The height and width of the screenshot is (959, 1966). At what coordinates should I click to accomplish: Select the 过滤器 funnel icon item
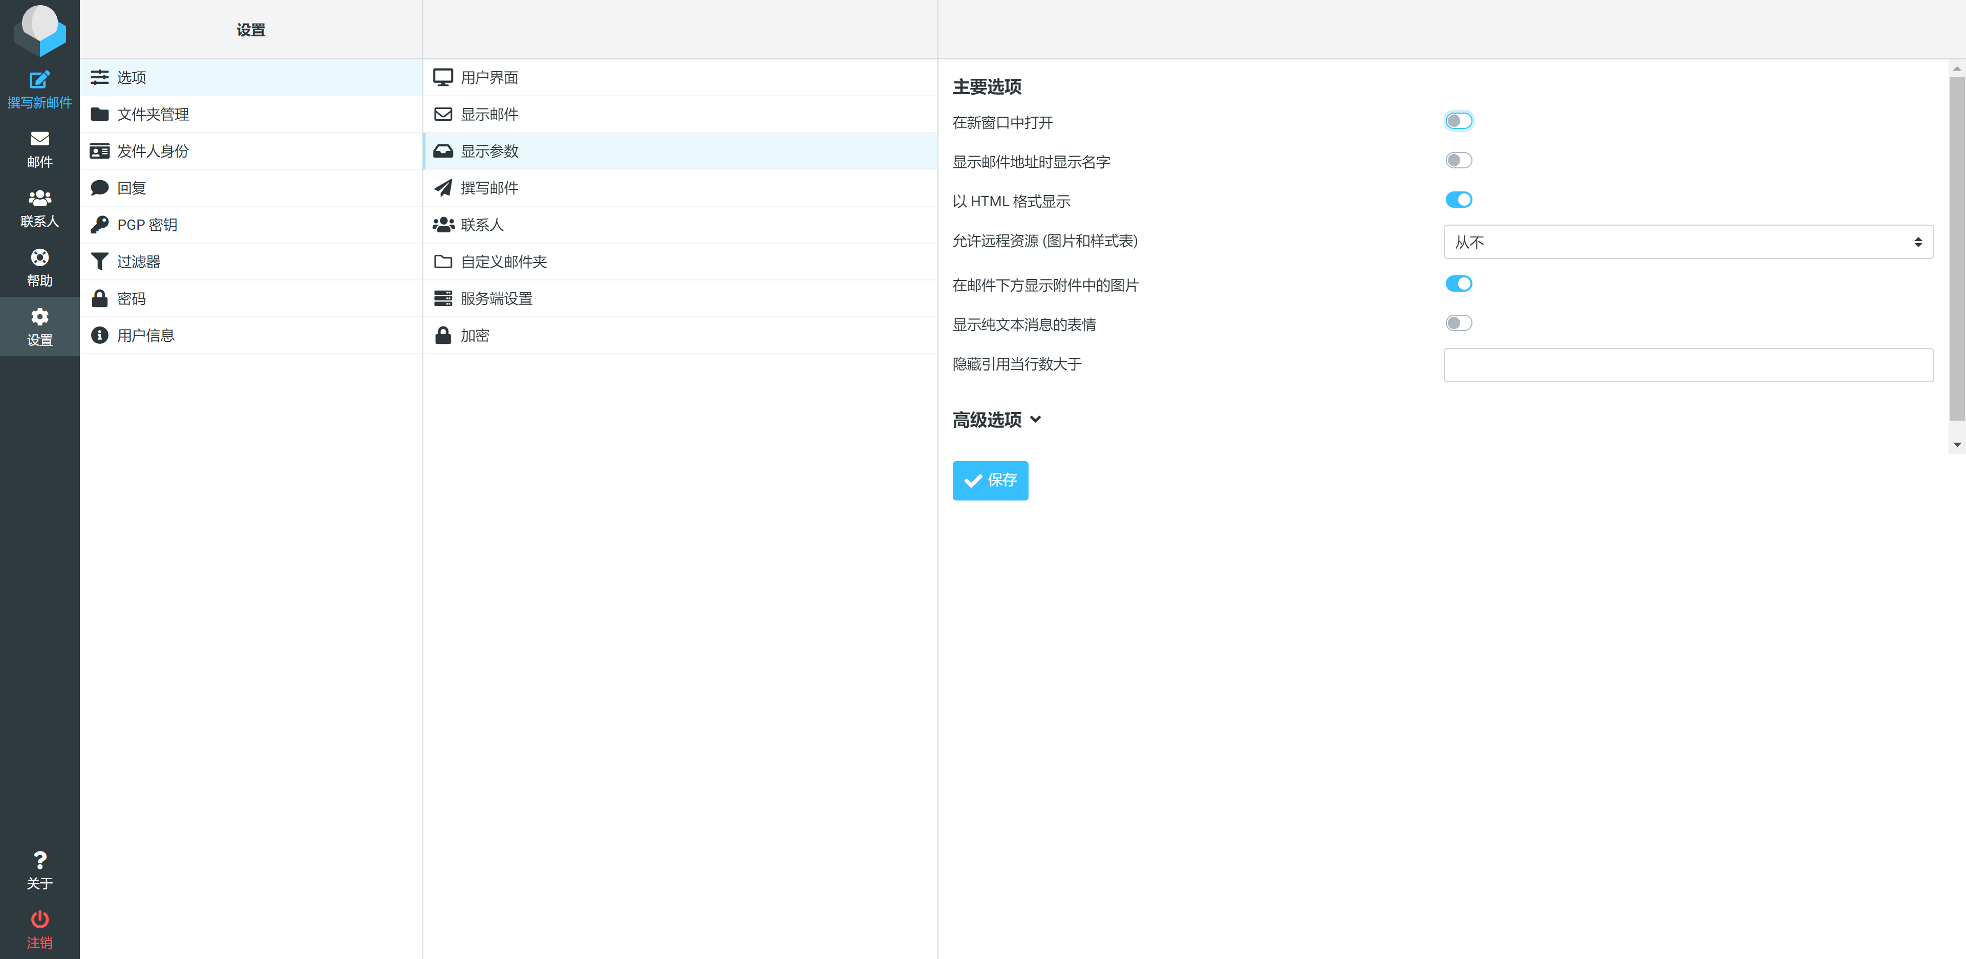(100, 261)
